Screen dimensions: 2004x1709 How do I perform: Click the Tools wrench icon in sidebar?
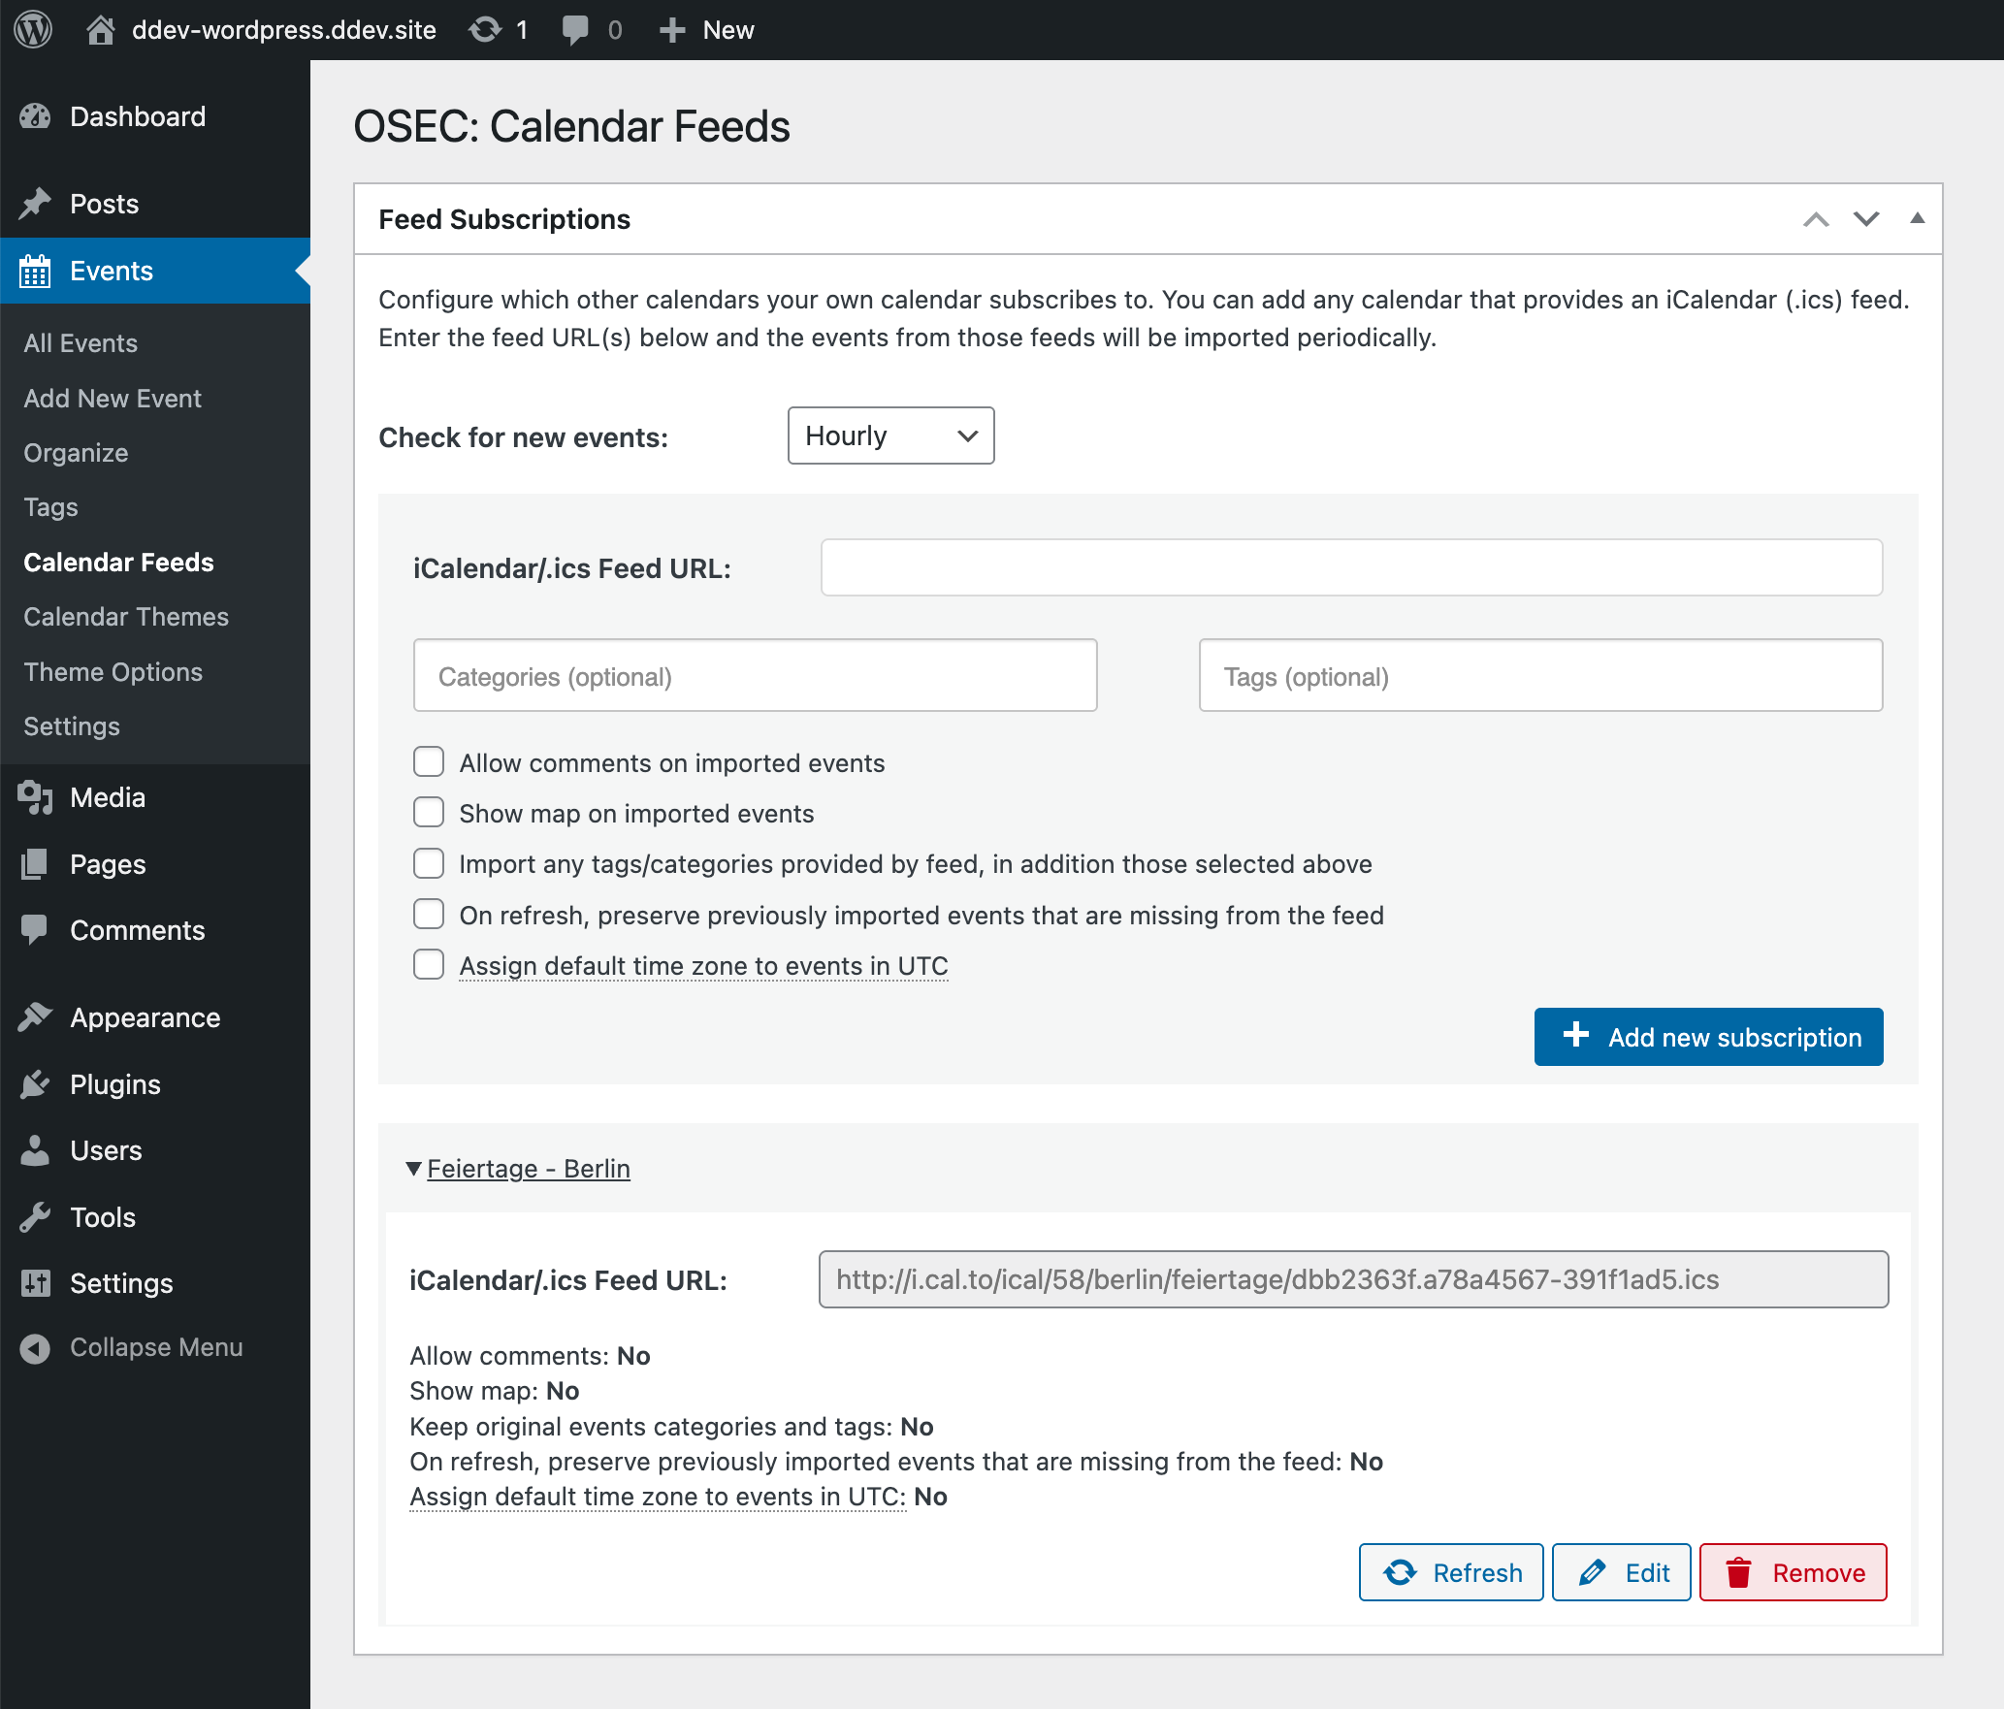tap(35, 1217)
